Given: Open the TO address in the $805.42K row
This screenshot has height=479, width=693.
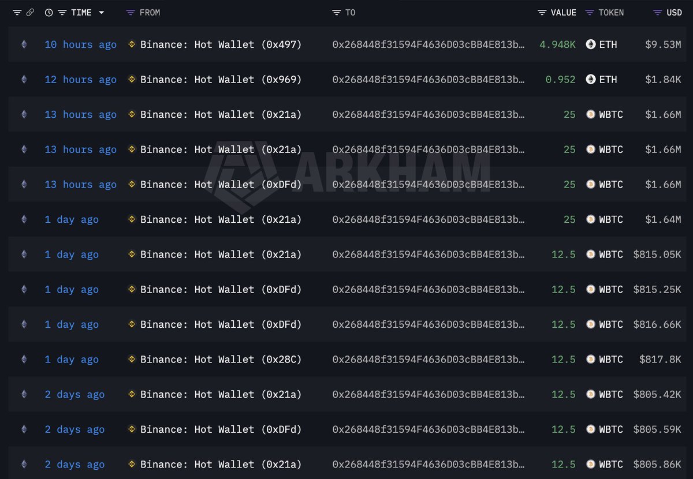Looking at the screenshot, I should click(x=429, y=394).
